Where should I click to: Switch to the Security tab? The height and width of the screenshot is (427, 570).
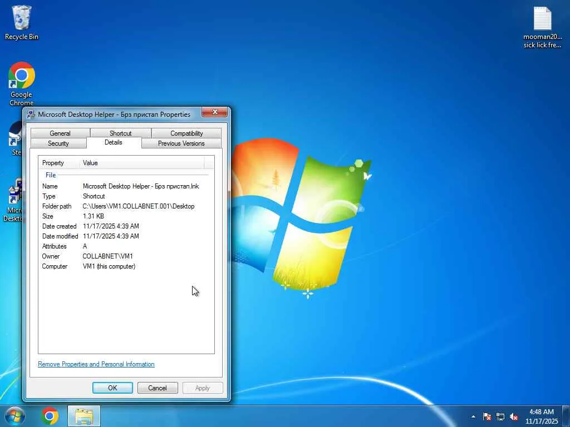pos(58,143)
